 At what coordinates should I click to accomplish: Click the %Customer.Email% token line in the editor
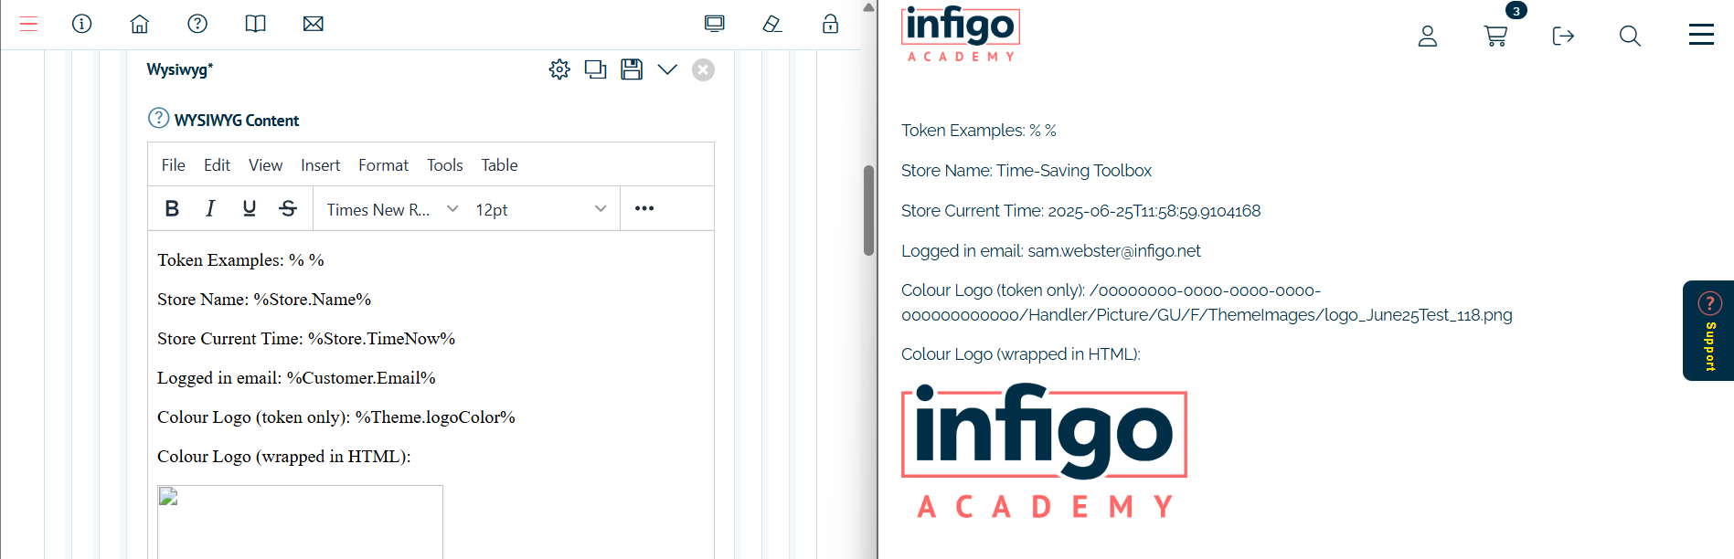pos(296,378)
